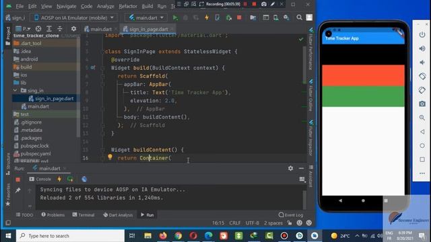Open the Navigate menu
The image size is (431, 242).
click(66, 6)
